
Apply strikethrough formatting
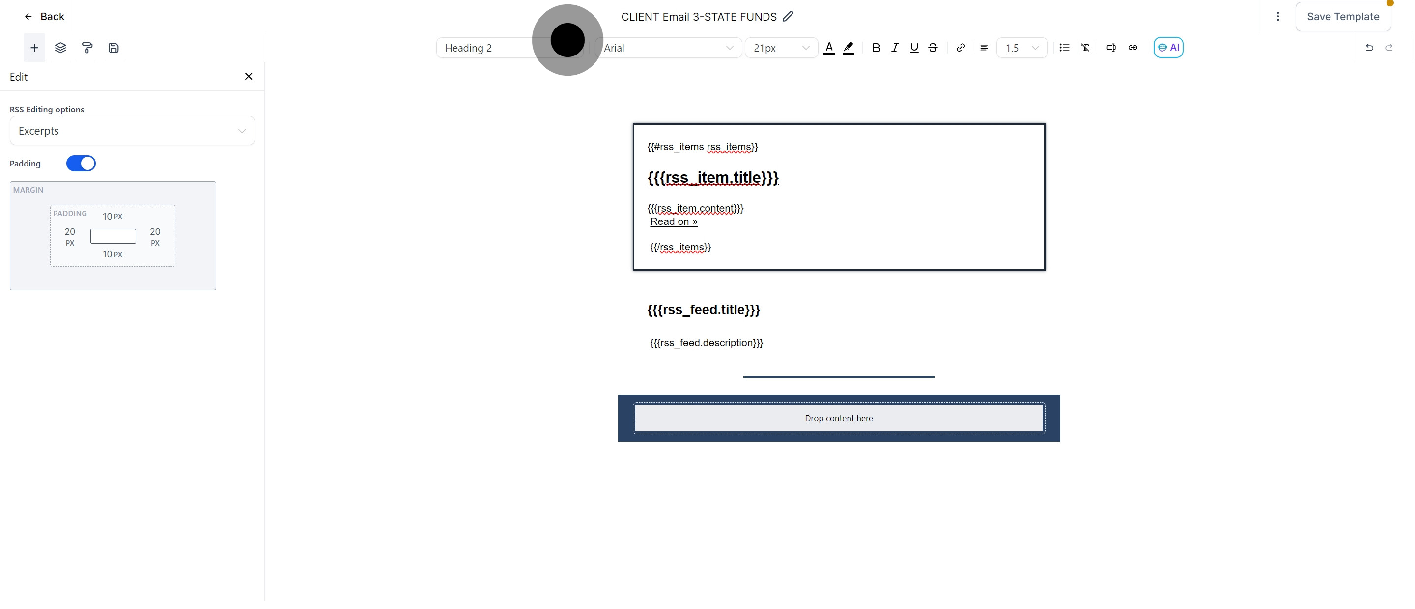pyautogui.click(x=933, y=48)
